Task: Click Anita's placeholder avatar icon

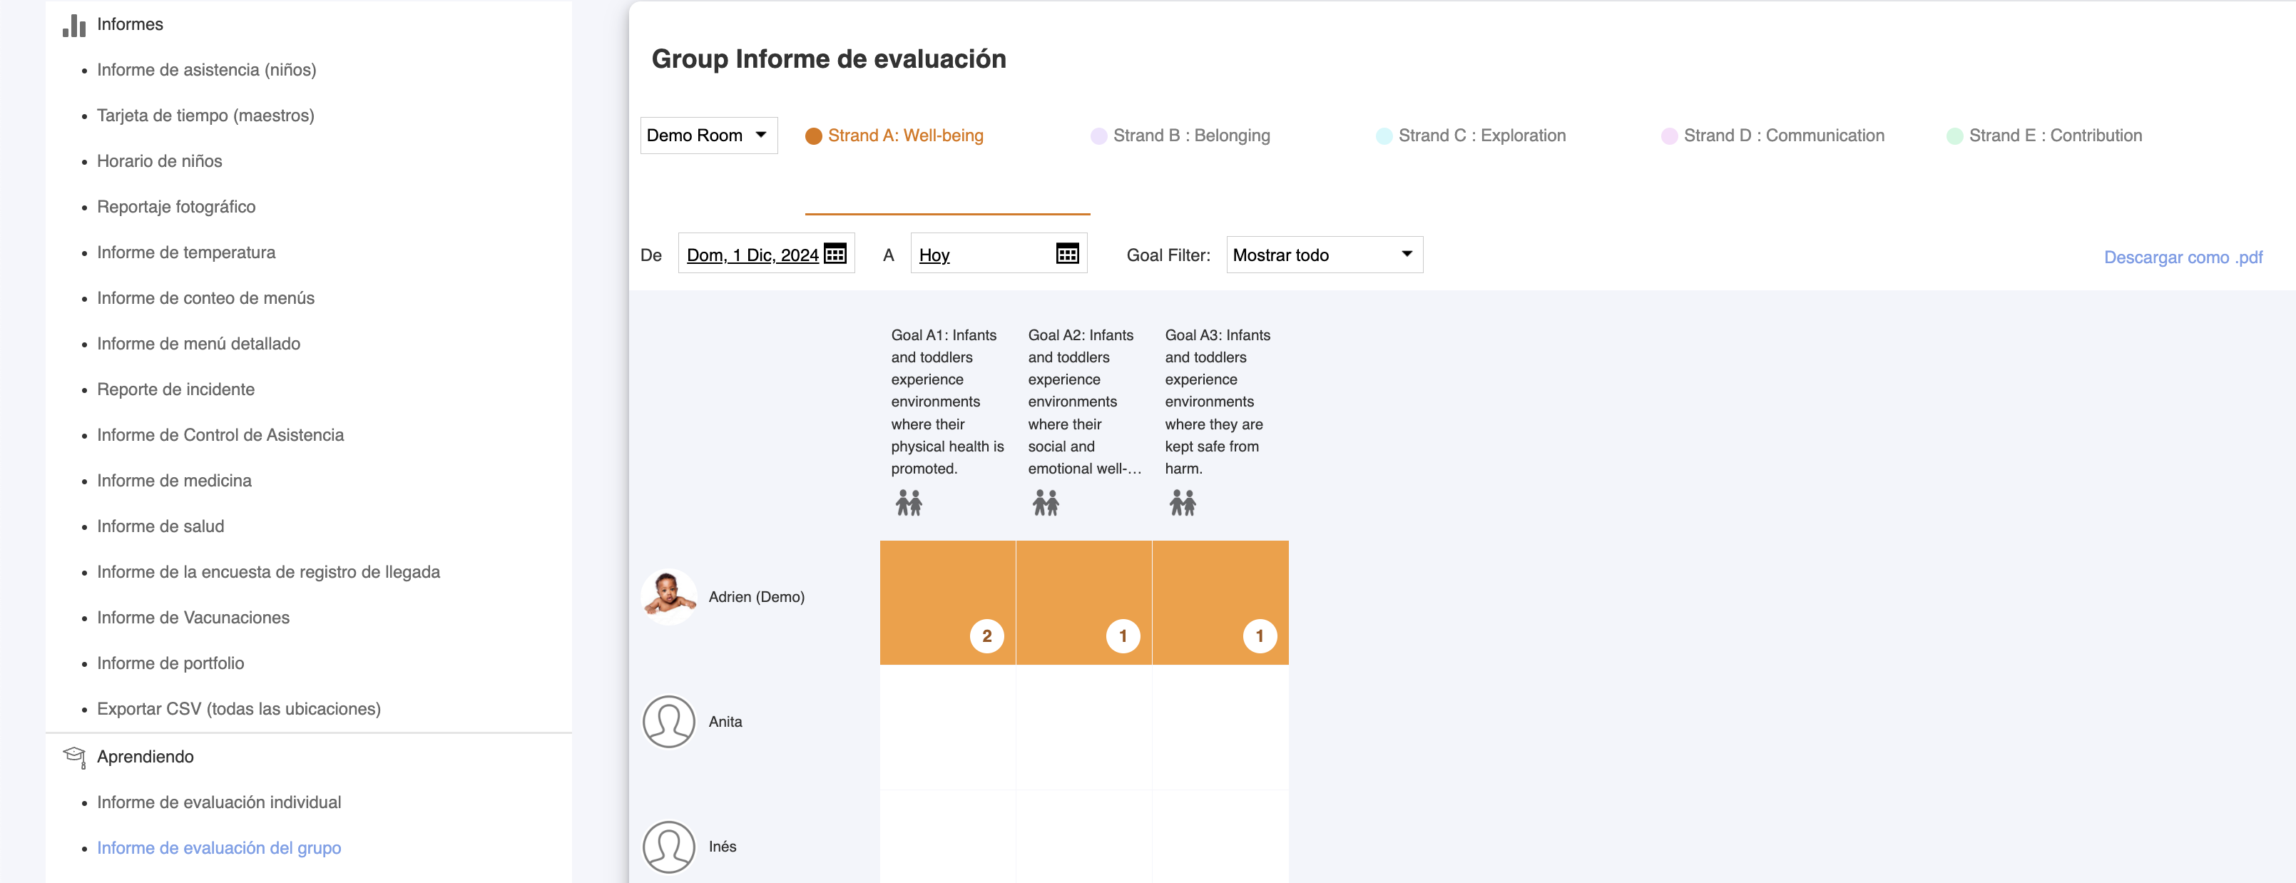Action: (668, 722)
